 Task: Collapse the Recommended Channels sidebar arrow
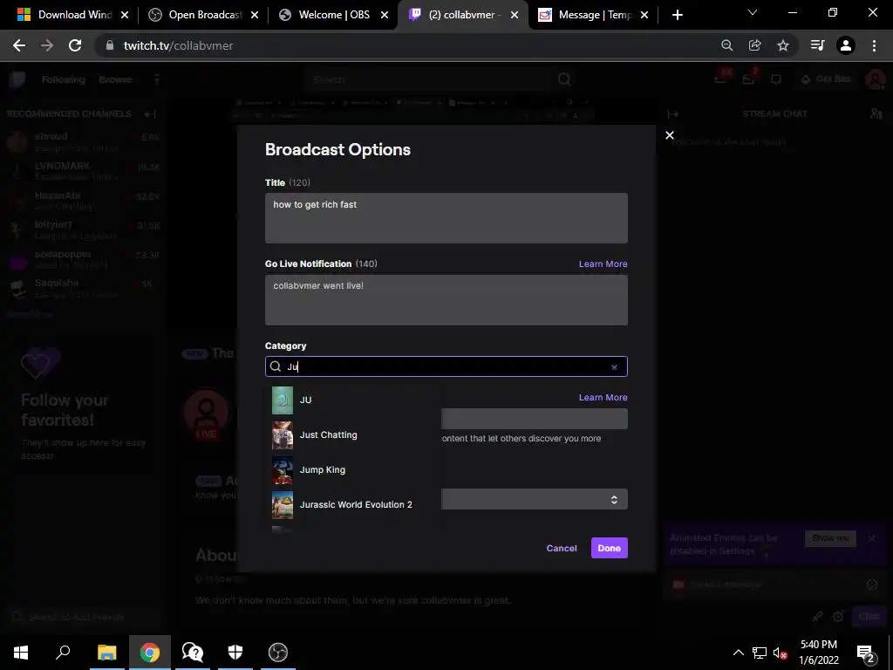(x=150, y=114)
